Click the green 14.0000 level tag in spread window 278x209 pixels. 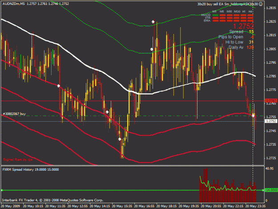[271, 190]
